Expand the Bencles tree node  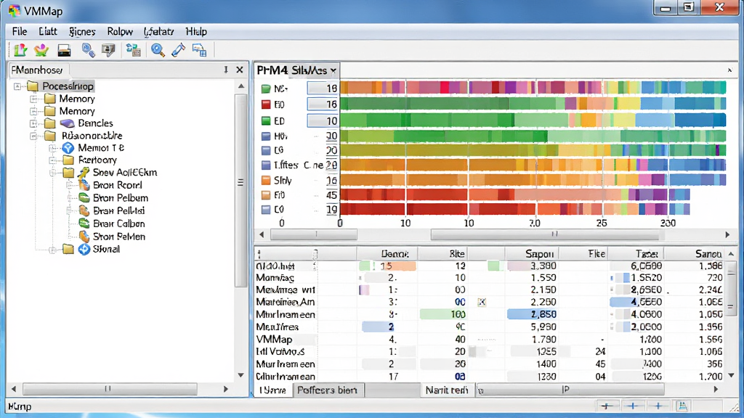point(33,123)
